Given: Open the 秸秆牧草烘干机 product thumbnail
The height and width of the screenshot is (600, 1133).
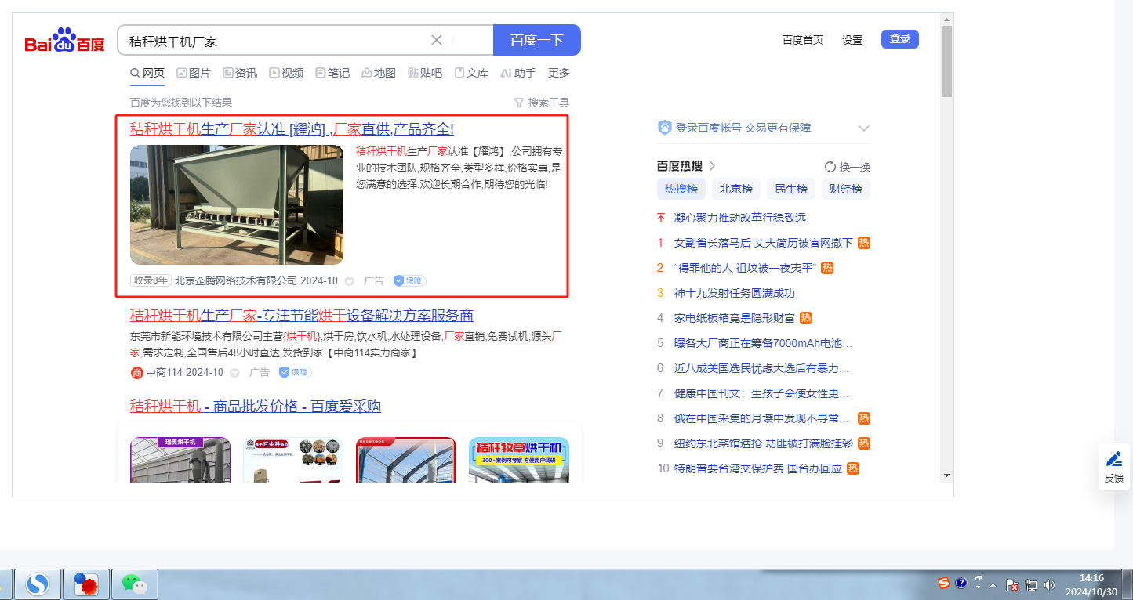Looking at the screenshot, I should pos(519,460).
